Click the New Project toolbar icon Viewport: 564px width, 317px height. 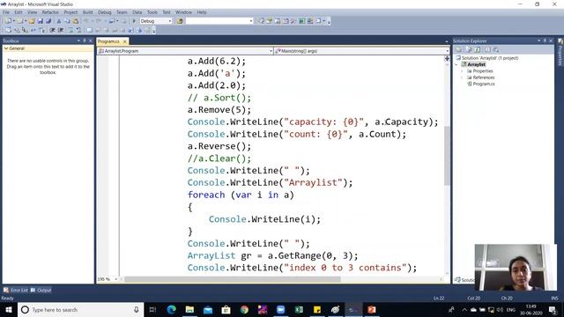coord(8,21)
